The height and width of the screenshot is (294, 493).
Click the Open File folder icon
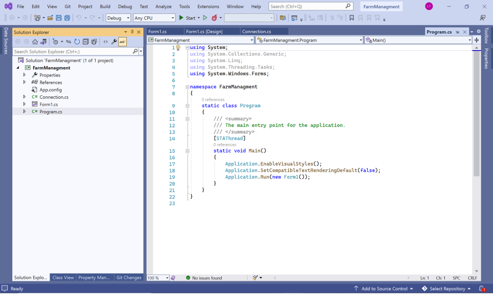click(x=50, y=18)
